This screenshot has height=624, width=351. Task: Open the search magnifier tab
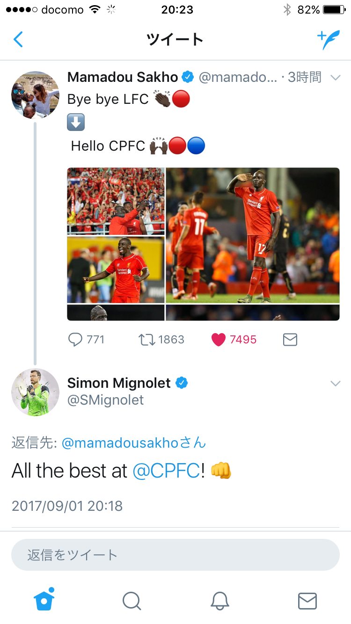coord(132,601)
